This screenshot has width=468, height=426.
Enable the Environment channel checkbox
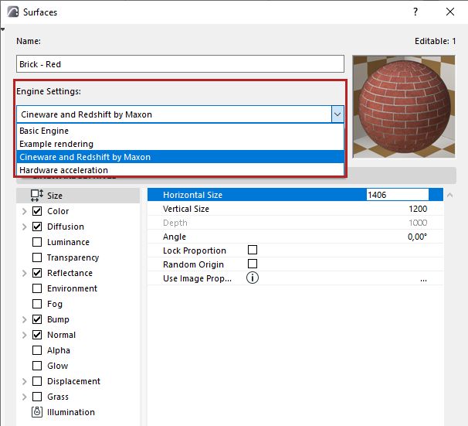(x=37, y=288)
